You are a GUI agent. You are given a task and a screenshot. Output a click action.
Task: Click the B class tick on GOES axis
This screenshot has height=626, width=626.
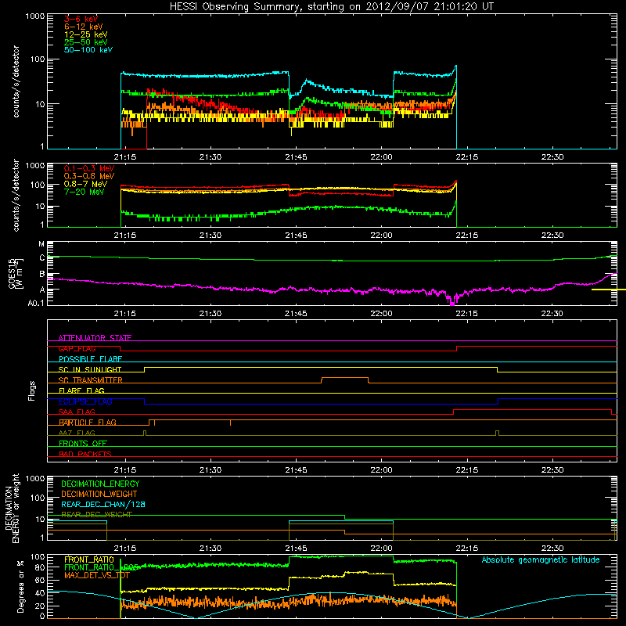click(42, 275)
